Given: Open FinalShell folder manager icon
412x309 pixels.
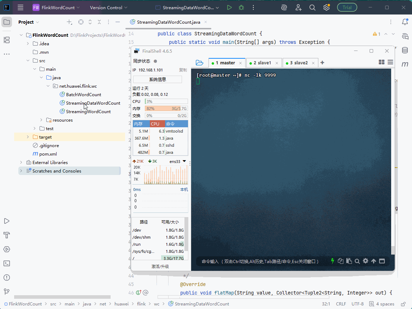Looking at the screenshot, I should click(x=199, y=63).
